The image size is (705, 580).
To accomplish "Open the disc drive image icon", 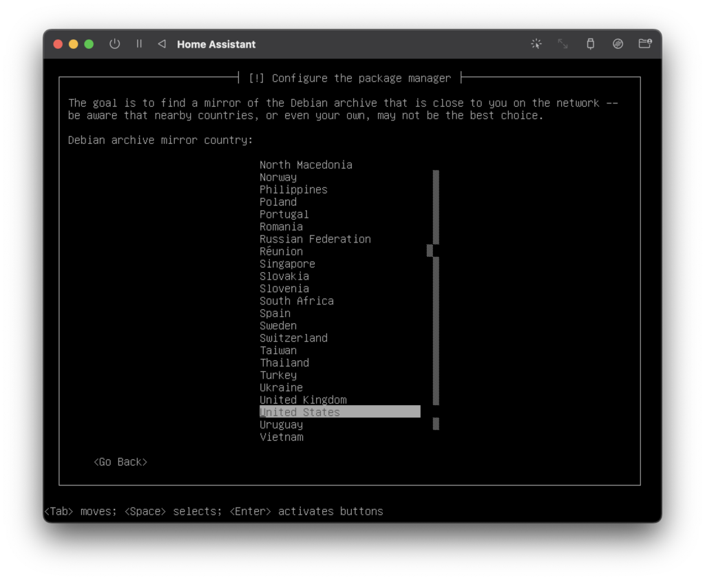I will tap(618, 43).
